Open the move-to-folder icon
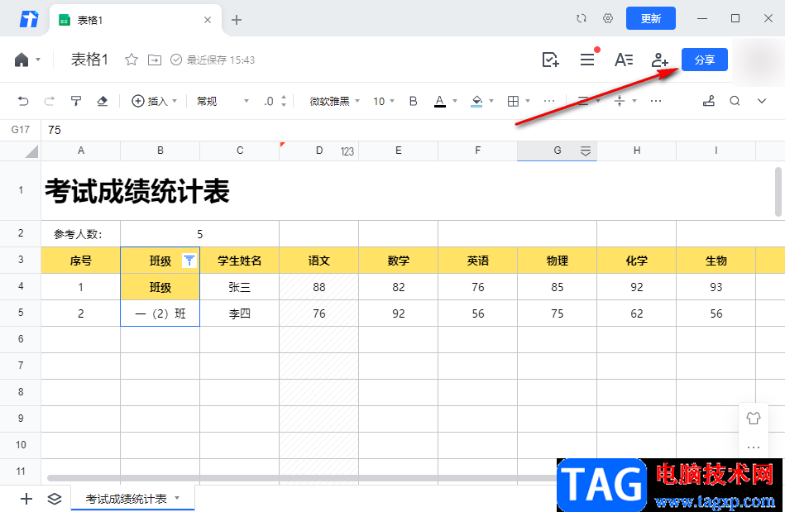Screen dimensions: 785x512 155,60
